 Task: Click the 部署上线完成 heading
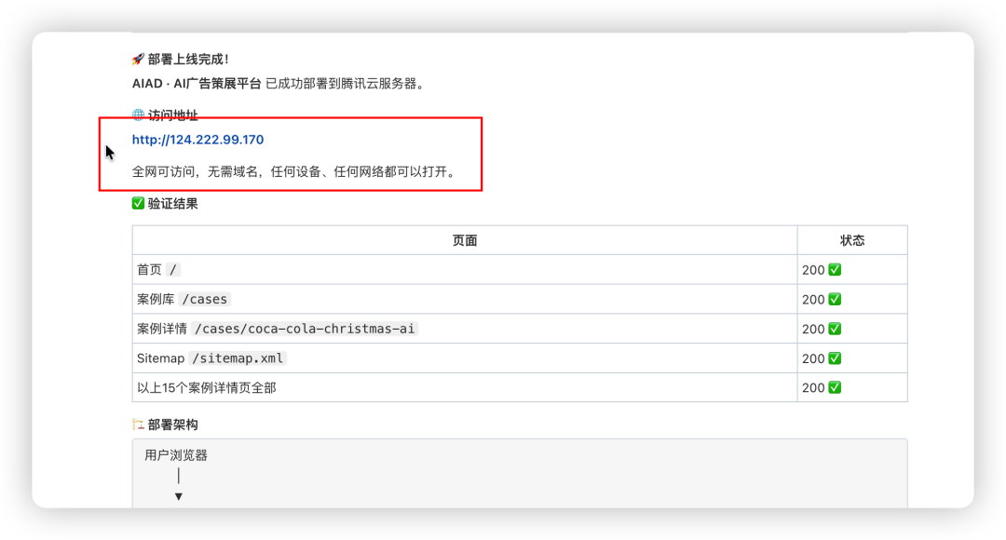click(x=188, y=59)
